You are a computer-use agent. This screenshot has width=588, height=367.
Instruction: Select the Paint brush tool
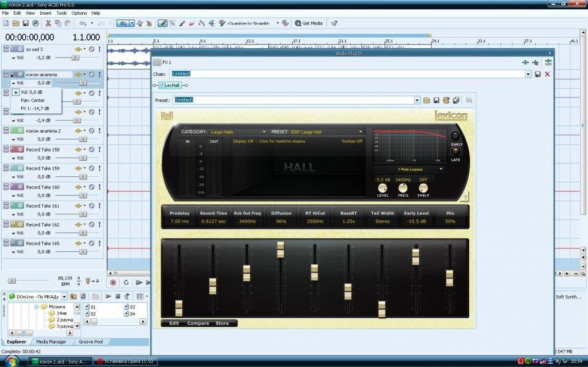182,23
